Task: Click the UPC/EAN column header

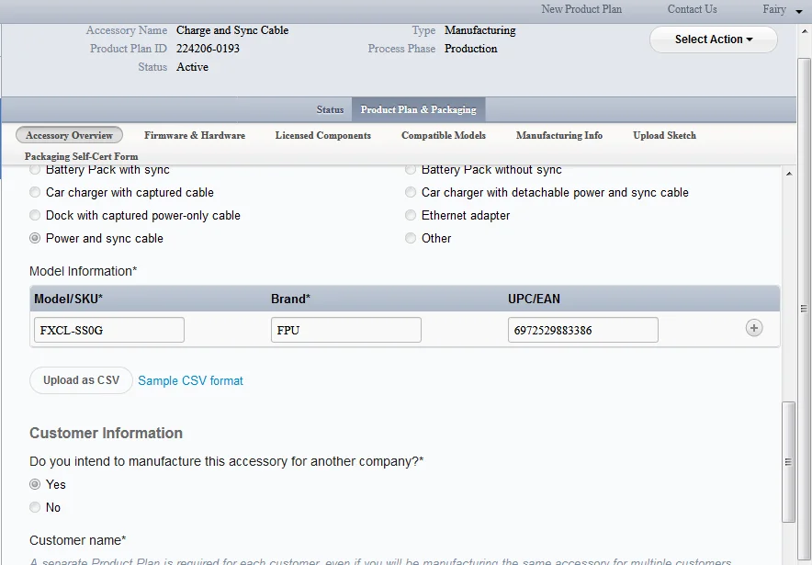Action: (x=534, y=299)
